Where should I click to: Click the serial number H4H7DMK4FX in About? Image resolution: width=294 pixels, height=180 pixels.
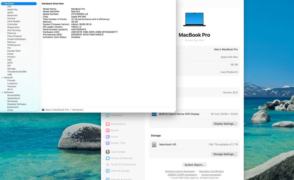click(229, 72)
